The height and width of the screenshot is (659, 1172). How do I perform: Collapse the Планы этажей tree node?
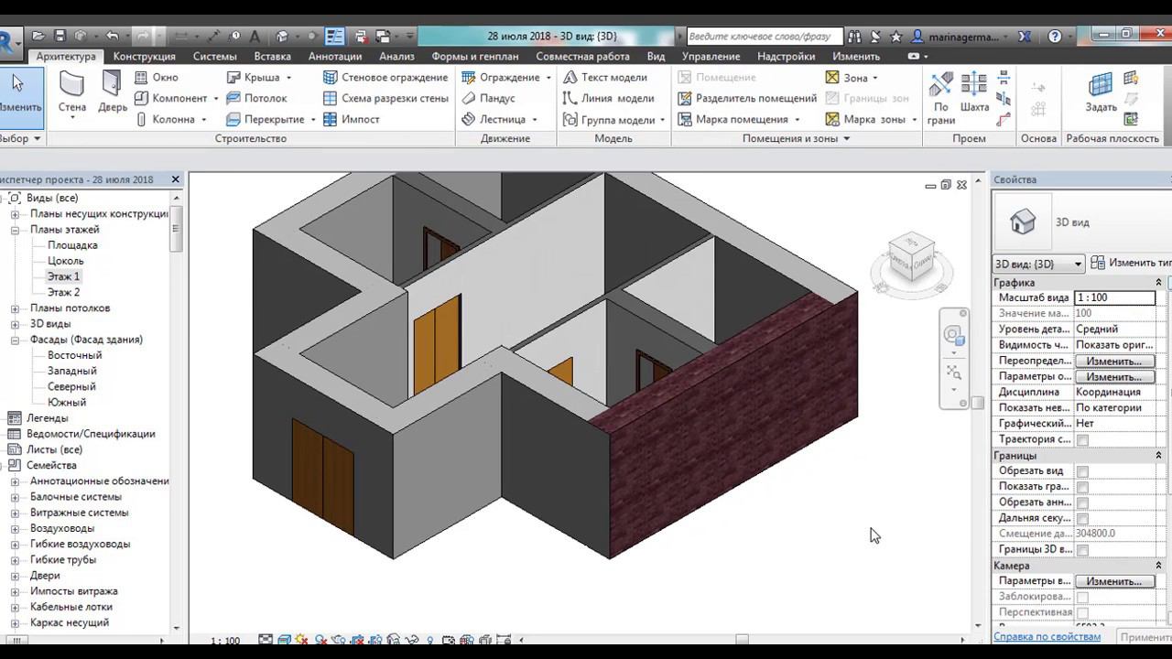coord(15,230)
